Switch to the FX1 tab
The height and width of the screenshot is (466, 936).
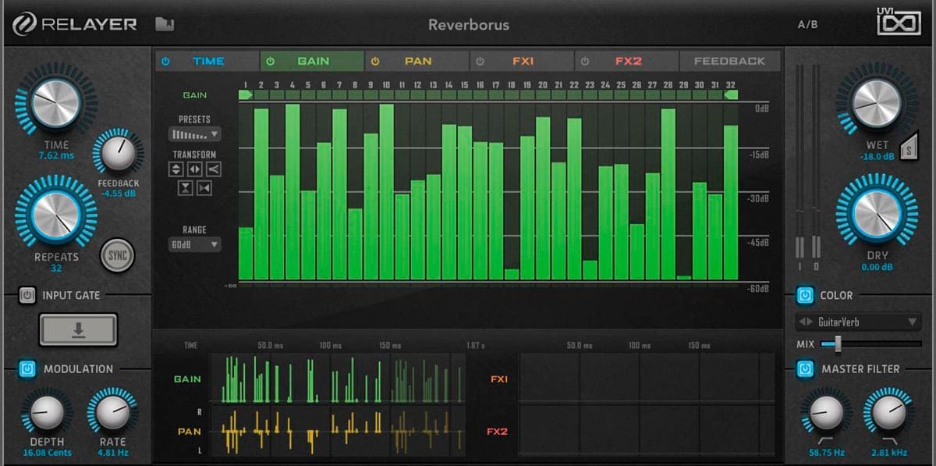pos(522,61)
